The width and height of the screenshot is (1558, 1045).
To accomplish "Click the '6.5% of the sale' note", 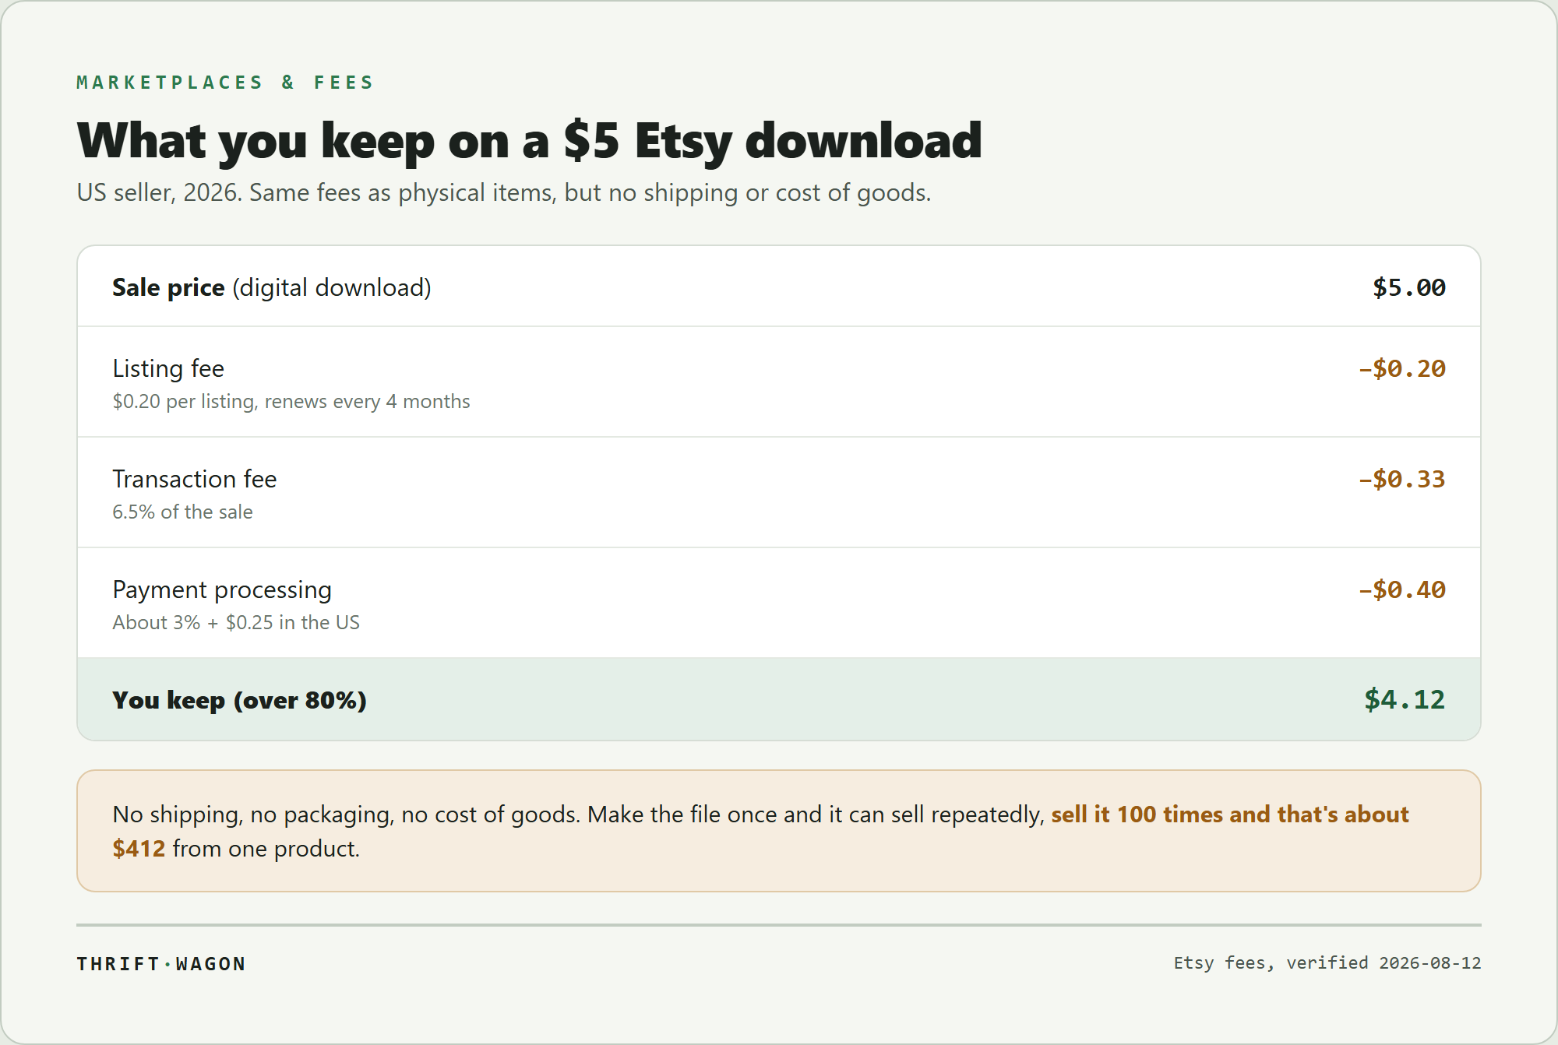I will coord(182,512).
